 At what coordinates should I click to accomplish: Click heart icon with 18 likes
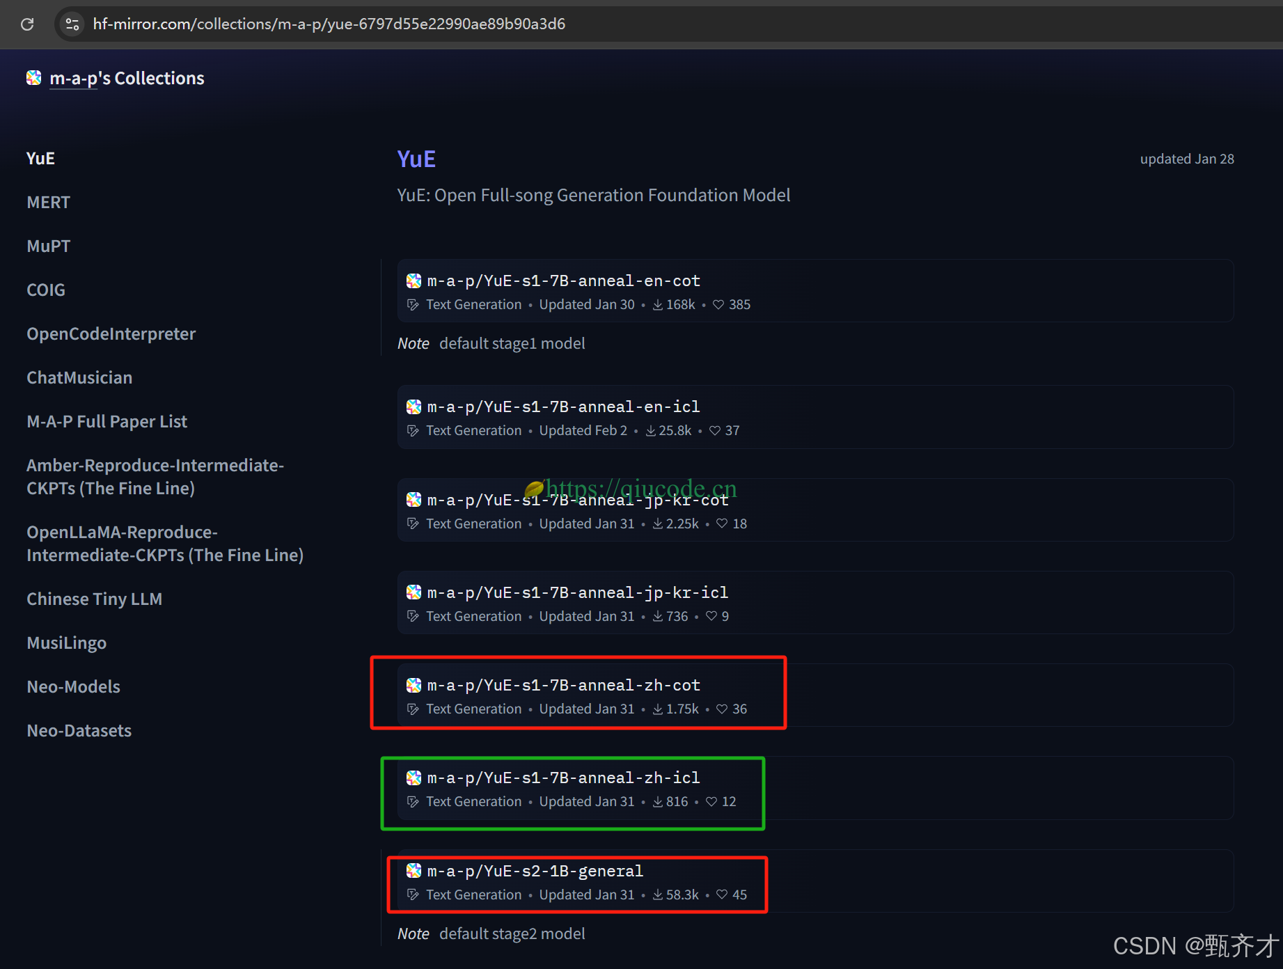point(722,524)
